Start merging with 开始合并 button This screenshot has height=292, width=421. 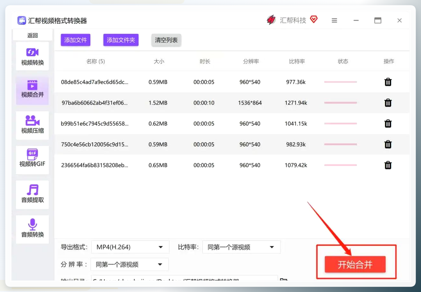tap(355, 264)
